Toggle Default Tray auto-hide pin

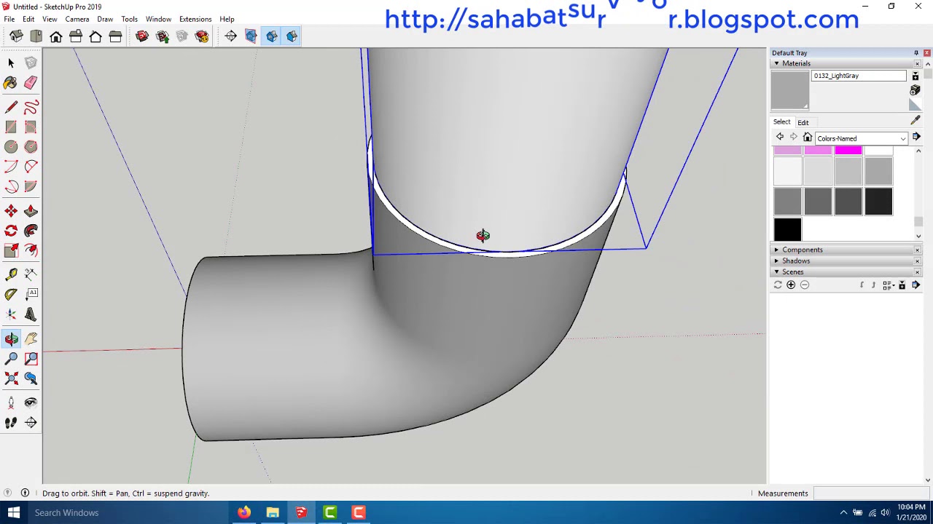point(916,53)
